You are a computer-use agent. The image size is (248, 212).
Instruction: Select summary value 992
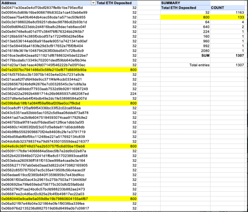click(x=185, y=46)
